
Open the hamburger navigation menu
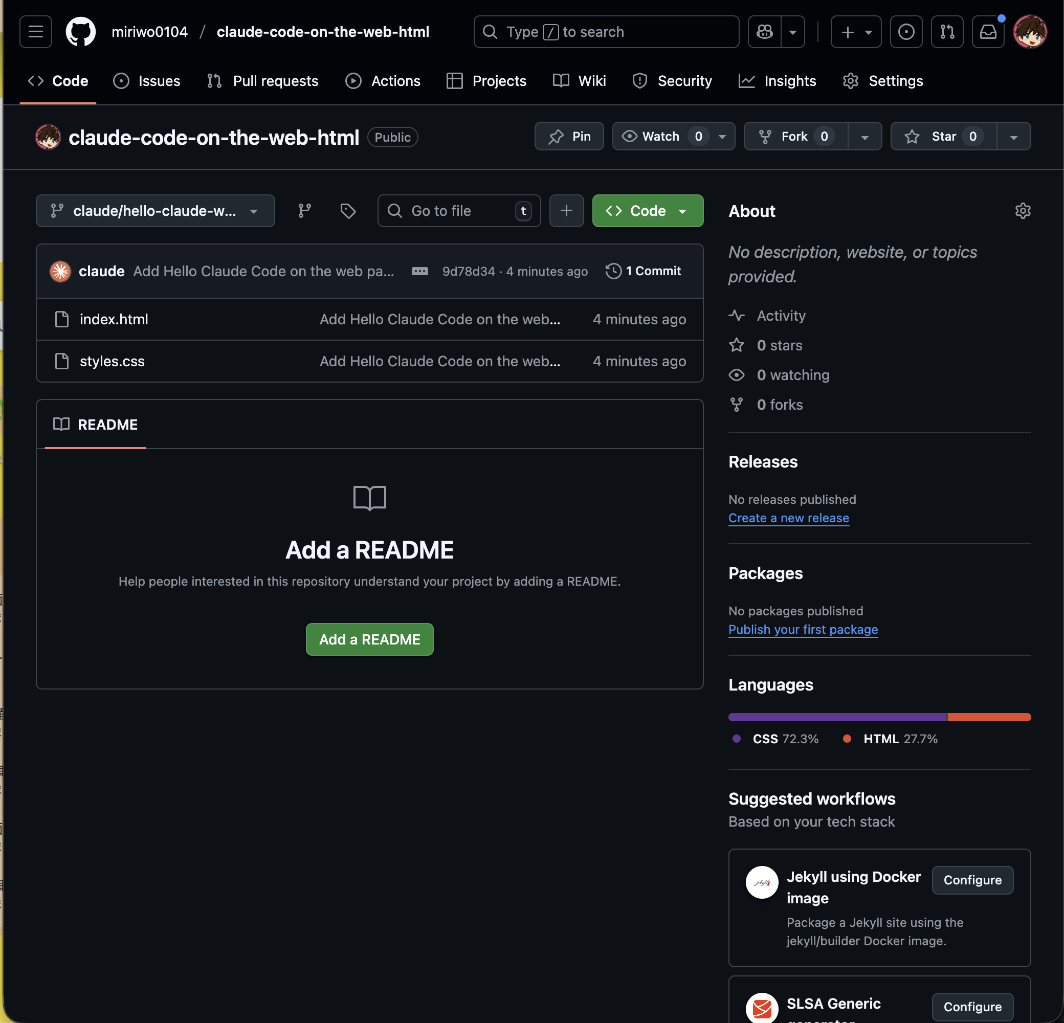36,32
